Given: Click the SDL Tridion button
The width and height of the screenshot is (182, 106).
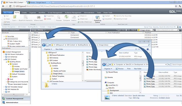Looking at the screenshot, I should (x=8, y=13).
